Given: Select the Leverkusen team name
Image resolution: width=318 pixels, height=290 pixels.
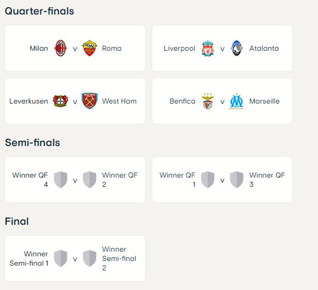Looking at the screenshot, I should [x=28, y=101].
